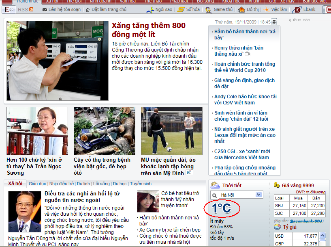Image resolution: width=331 pixels, height=247 pixels.
Task: Click the Giá vàng gold bars icon
Action: 277,185
